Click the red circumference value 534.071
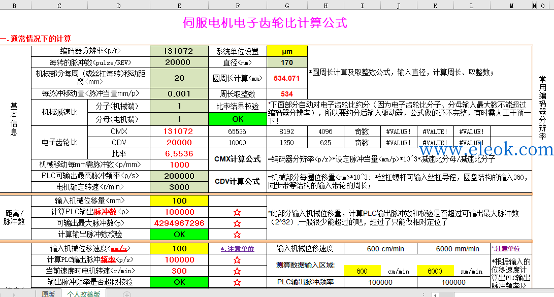The image size is (554, 297). click(x=287, y=78)
